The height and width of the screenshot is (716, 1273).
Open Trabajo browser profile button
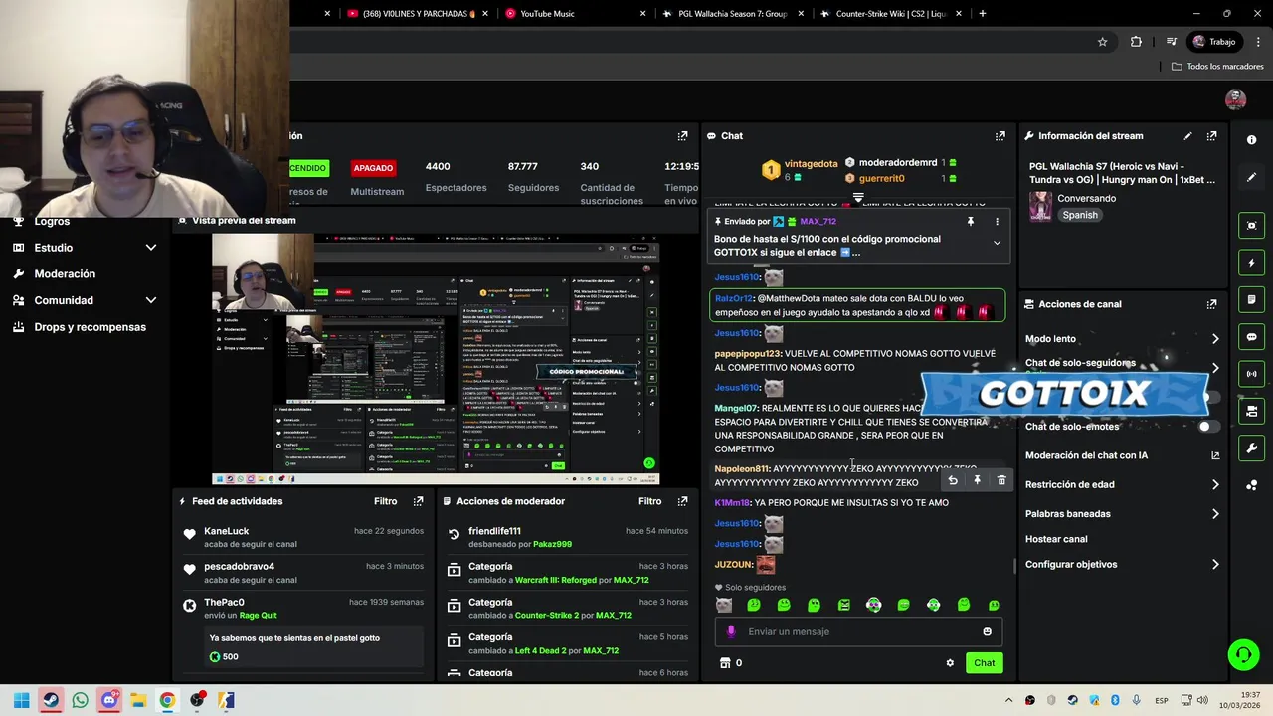[x=1214, y=42]
